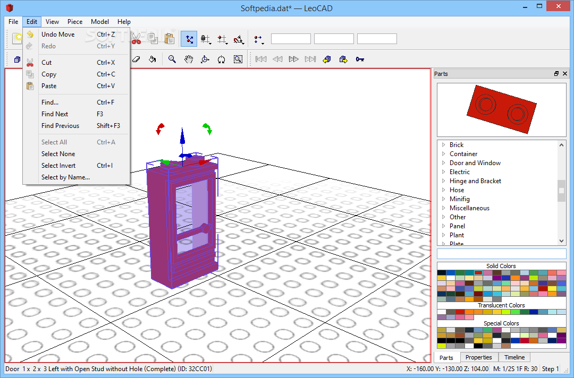The image size is (574, 378).
Task: Select the Panel tree item
Action: tap(457, 226)
